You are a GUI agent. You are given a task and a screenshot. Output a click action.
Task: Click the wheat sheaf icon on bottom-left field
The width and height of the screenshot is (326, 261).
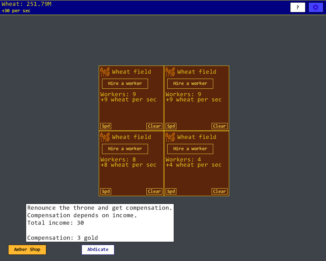coord(104,136)
